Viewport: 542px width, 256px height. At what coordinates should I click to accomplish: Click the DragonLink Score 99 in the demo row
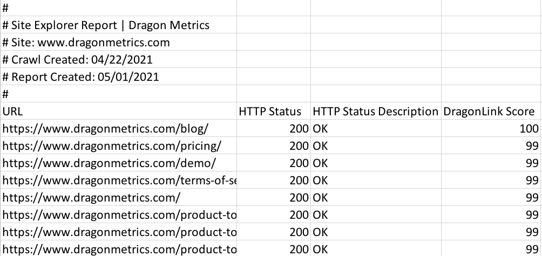[532, 163]
